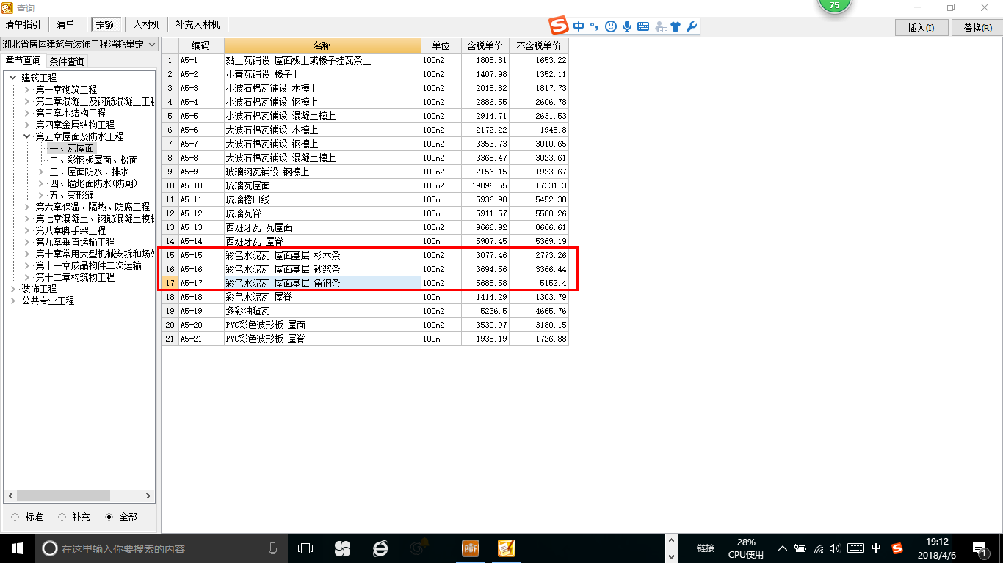The width and height of the screenshot is (1003, 563).
Task: Click the 编码 column header
Action: click(201, 45)
